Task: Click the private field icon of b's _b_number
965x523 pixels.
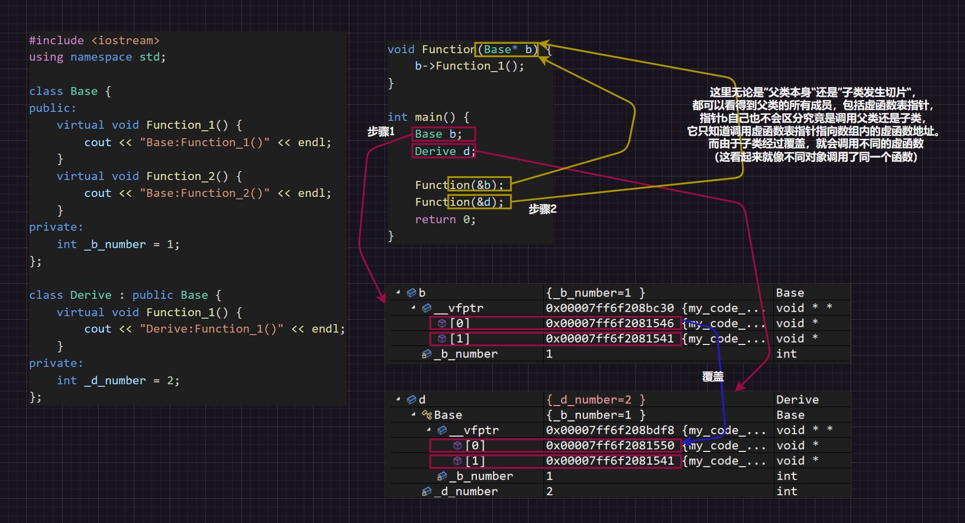Action: tap(427, 354)
